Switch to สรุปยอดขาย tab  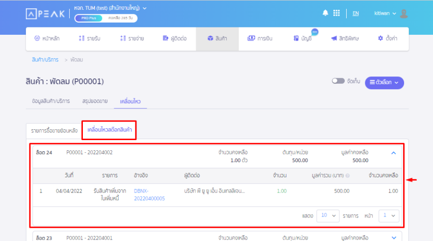[95, 101]
